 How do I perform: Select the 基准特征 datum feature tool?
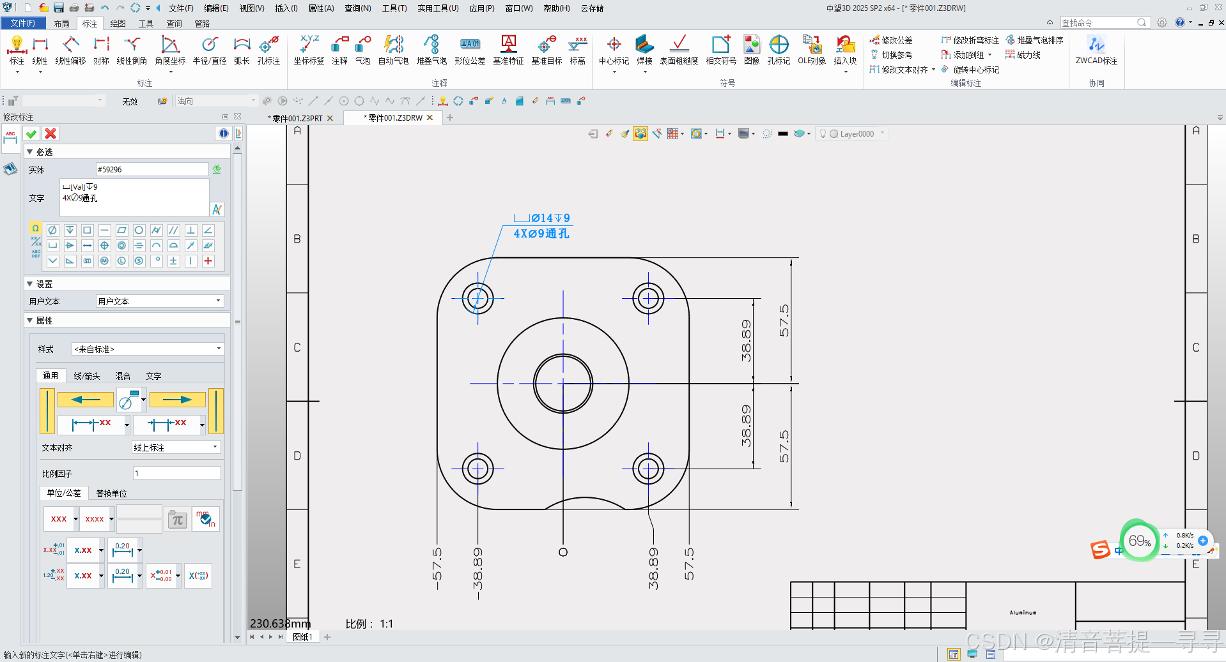point(508,50)
